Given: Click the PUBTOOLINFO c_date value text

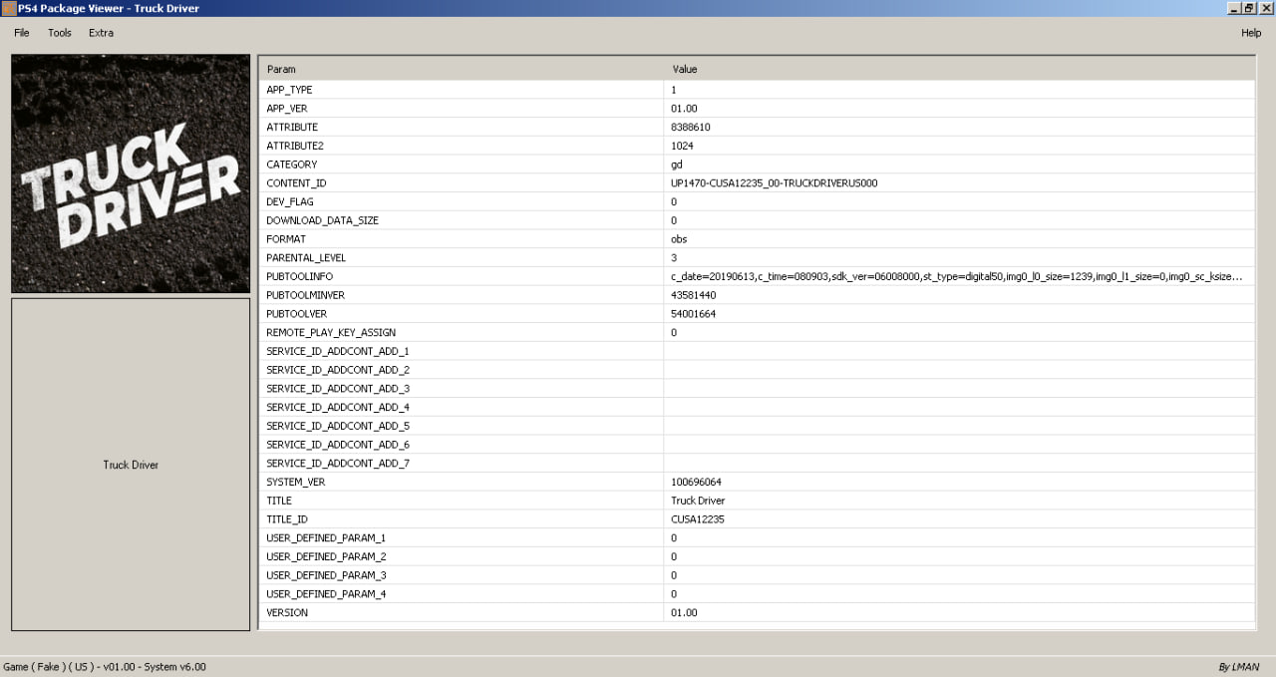Looking at the screenshot, I should 957,277.
